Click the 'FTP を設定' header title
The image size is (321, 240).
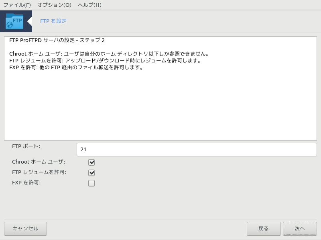pos(53,21)
